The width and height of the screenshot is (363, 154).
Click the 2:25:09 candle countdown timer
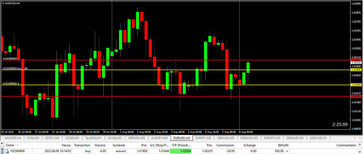[340, 124]
